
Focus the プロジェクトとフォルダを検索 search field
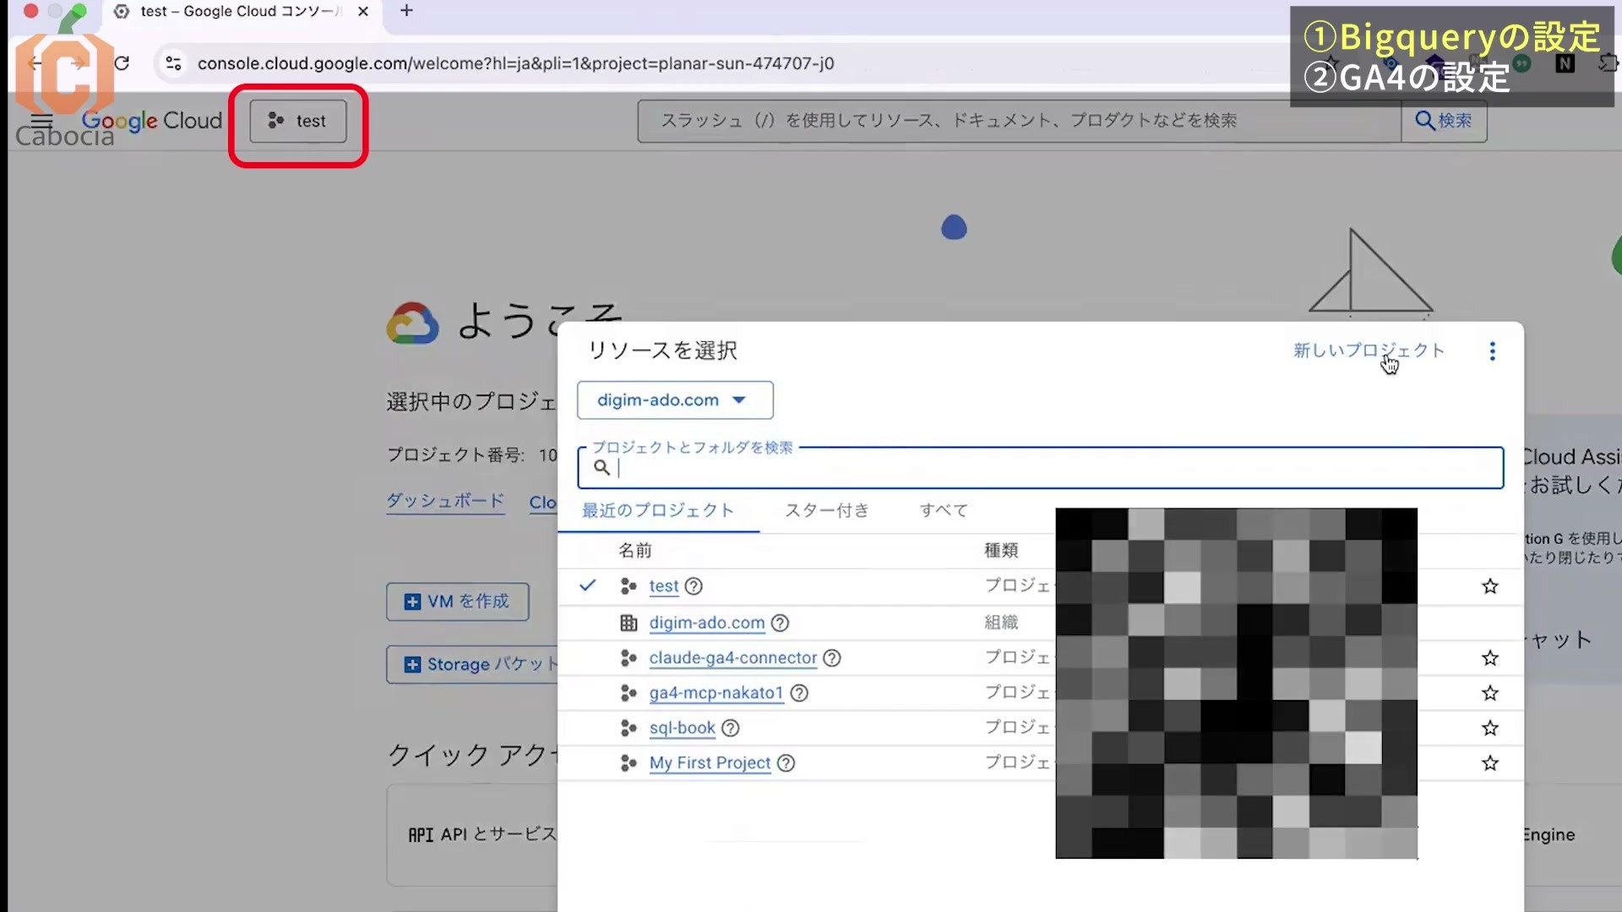point(1041,468)
